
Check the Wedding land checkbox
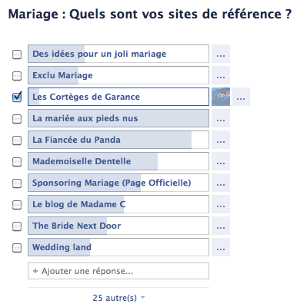pyautogui.click(x=17, y=248)
